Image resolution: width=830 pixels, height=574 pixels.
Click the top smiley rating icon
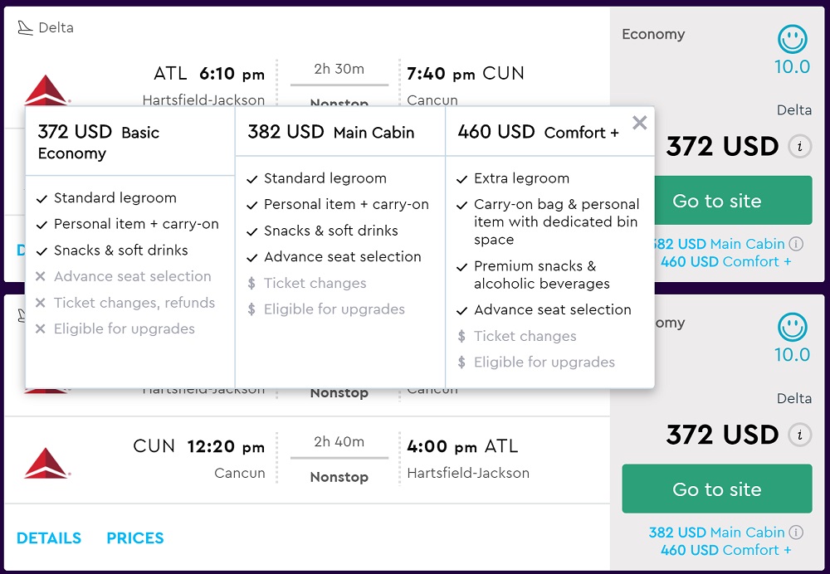(x=793, y=39)
